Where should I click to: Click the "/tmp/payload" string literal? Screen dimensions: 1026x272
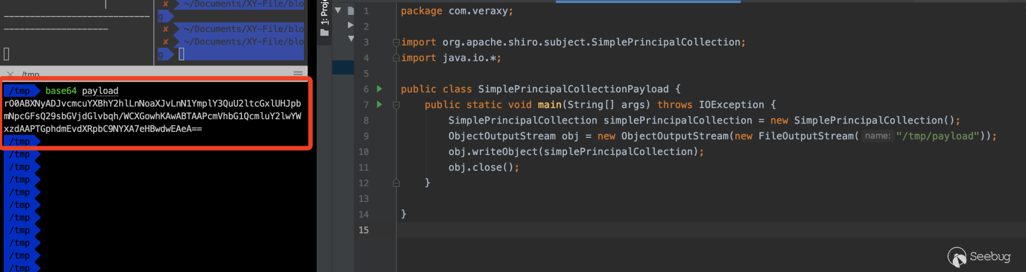coord(938,136)
